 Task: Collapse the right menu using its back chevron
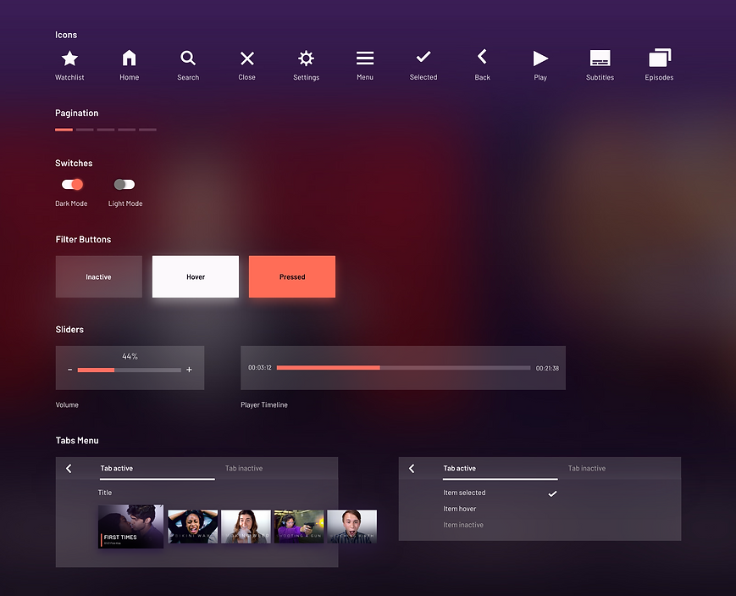pyautogui.click(x=412, y=468)
